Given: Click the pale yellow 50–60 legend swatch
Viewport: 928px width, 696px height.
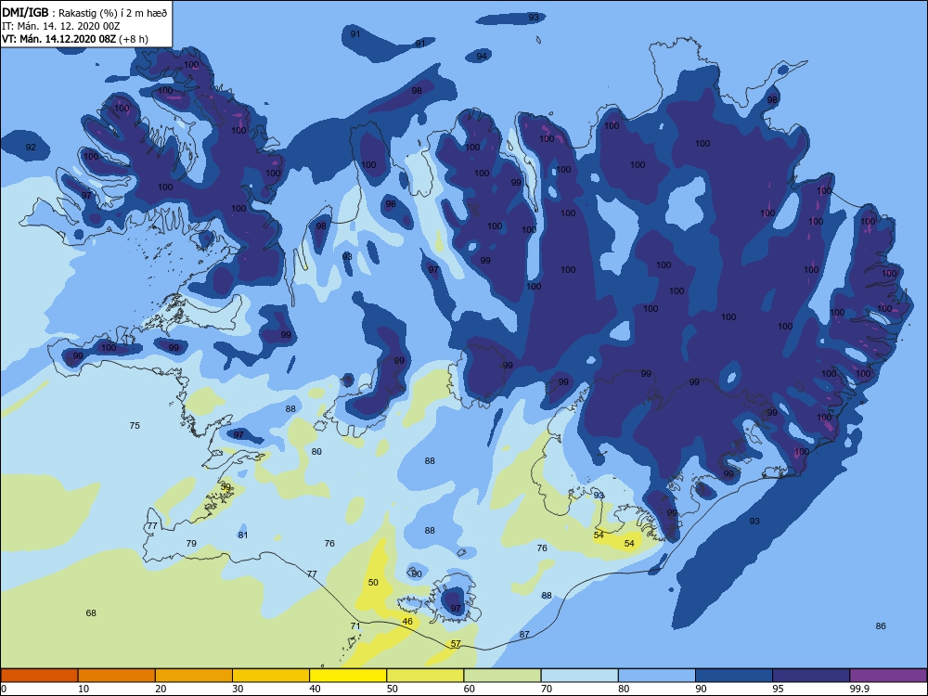Looking at the screenshot, I should (x=425, y=676).
